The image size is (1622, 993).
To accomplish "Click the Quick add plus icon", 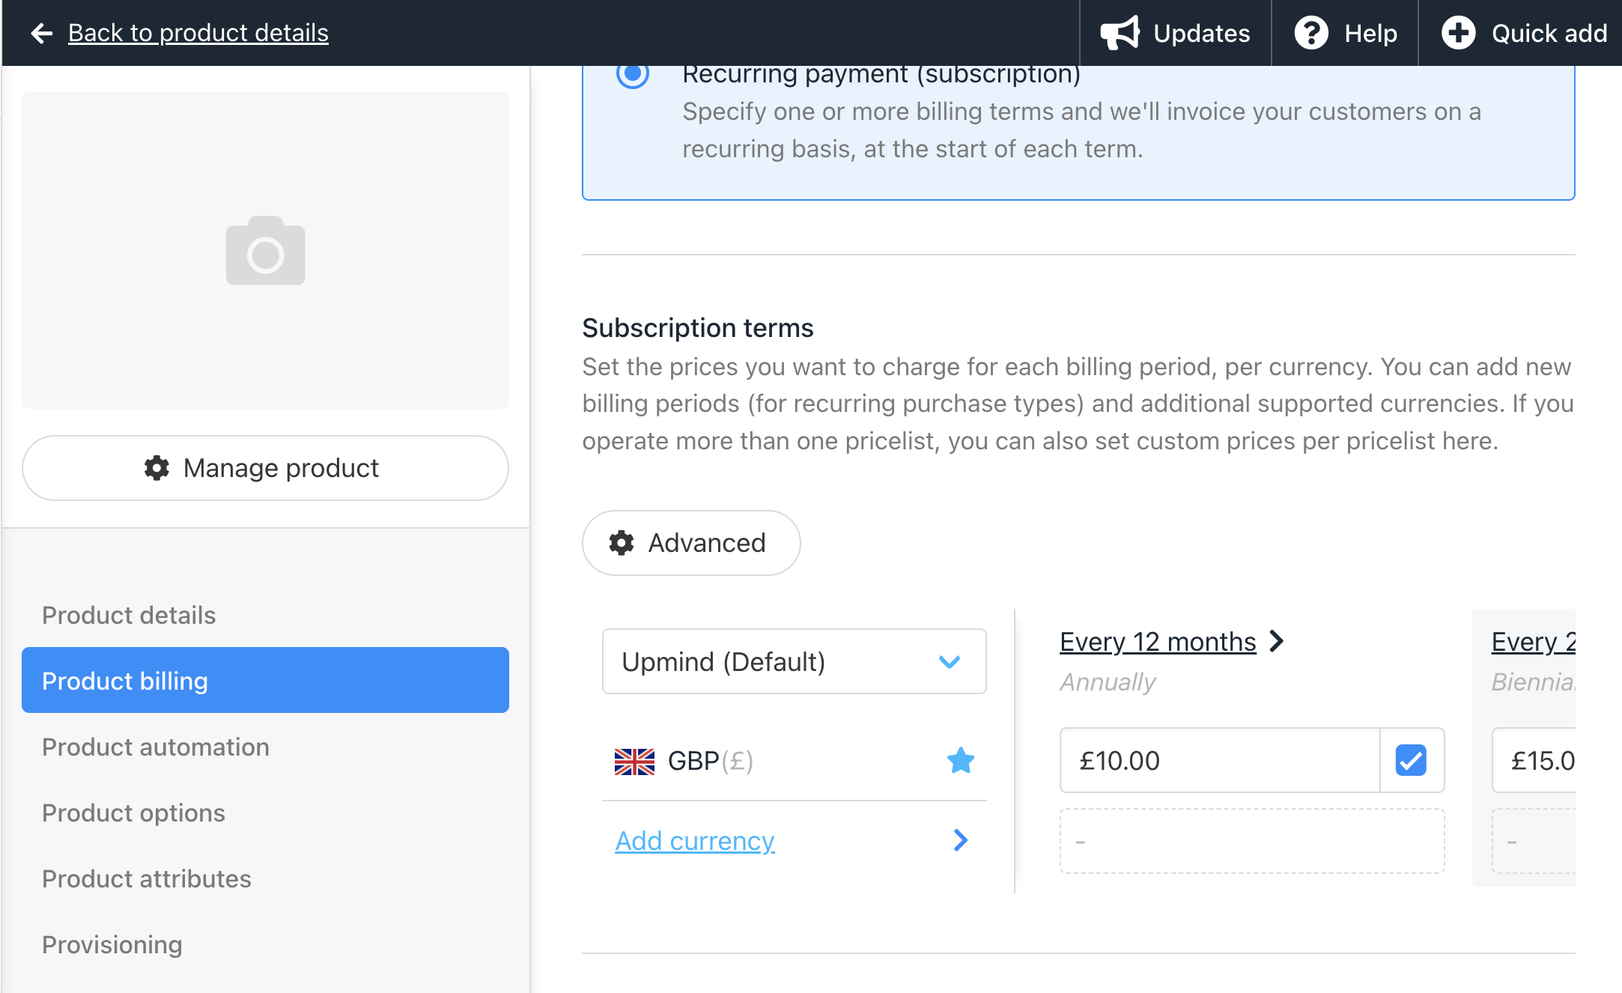I will click(x=1459, y=31).
